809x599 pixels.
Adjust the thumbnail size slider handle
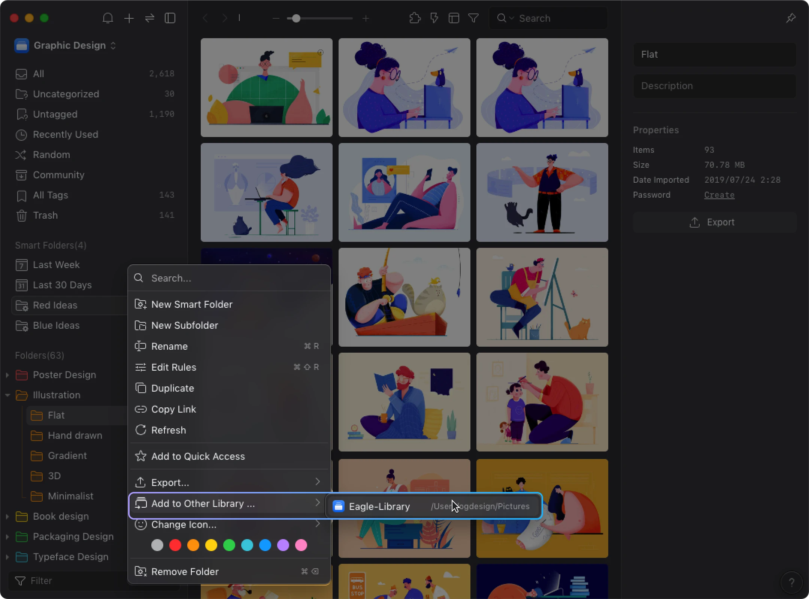[x=296, y=18]
